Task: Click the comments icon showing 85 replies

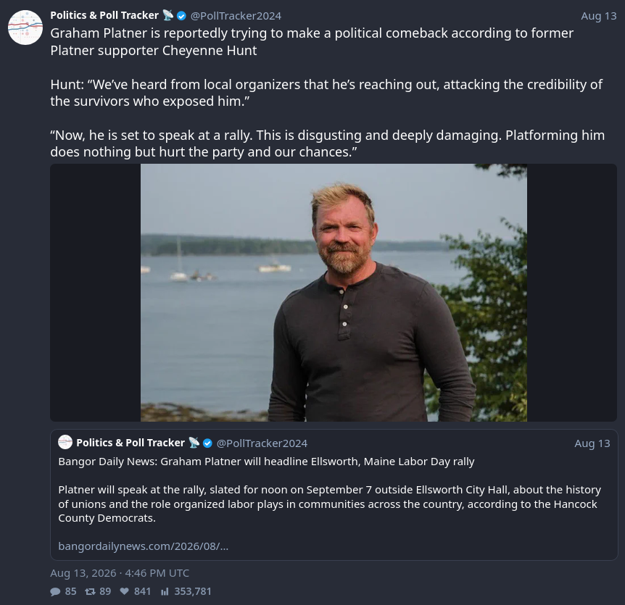Action: [x=55, y=591]
